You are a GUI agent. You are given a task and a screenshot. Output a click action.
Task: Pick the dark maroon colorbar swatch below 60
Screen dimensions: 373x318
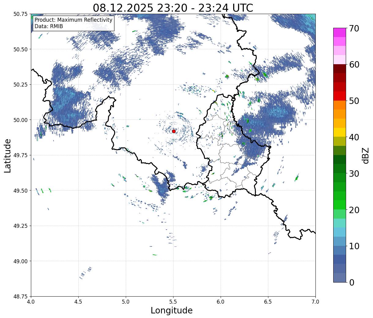pos(340,68)
